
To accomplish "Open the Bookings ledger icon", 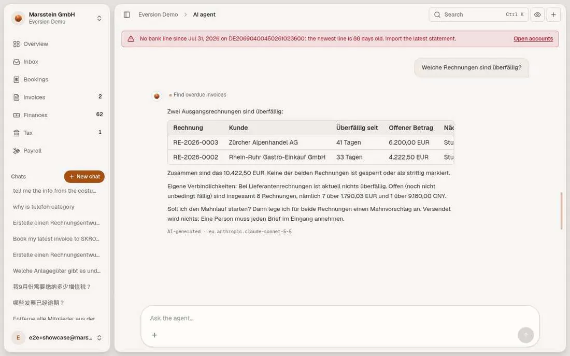I will tap(17, 80).
